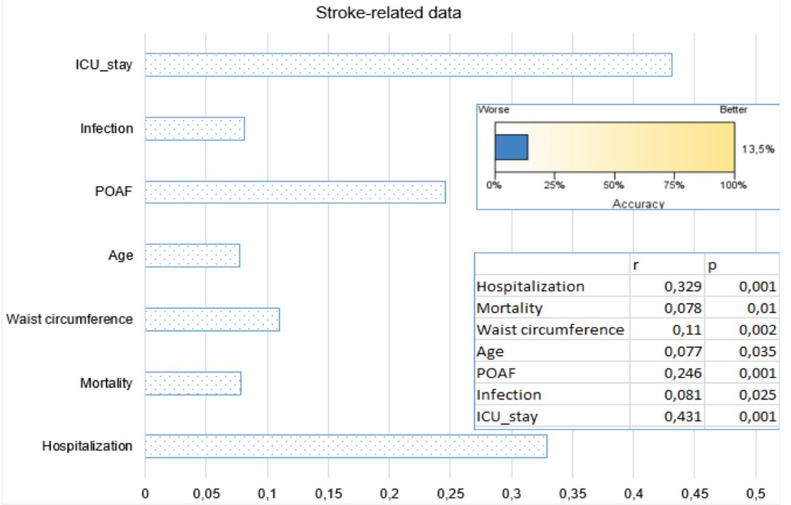Click the 13,5% accuracy value label

(x=758, y=149)
